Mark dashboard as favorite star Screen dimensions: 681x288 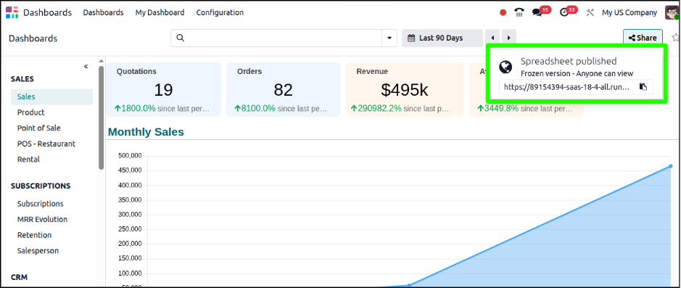675,38
